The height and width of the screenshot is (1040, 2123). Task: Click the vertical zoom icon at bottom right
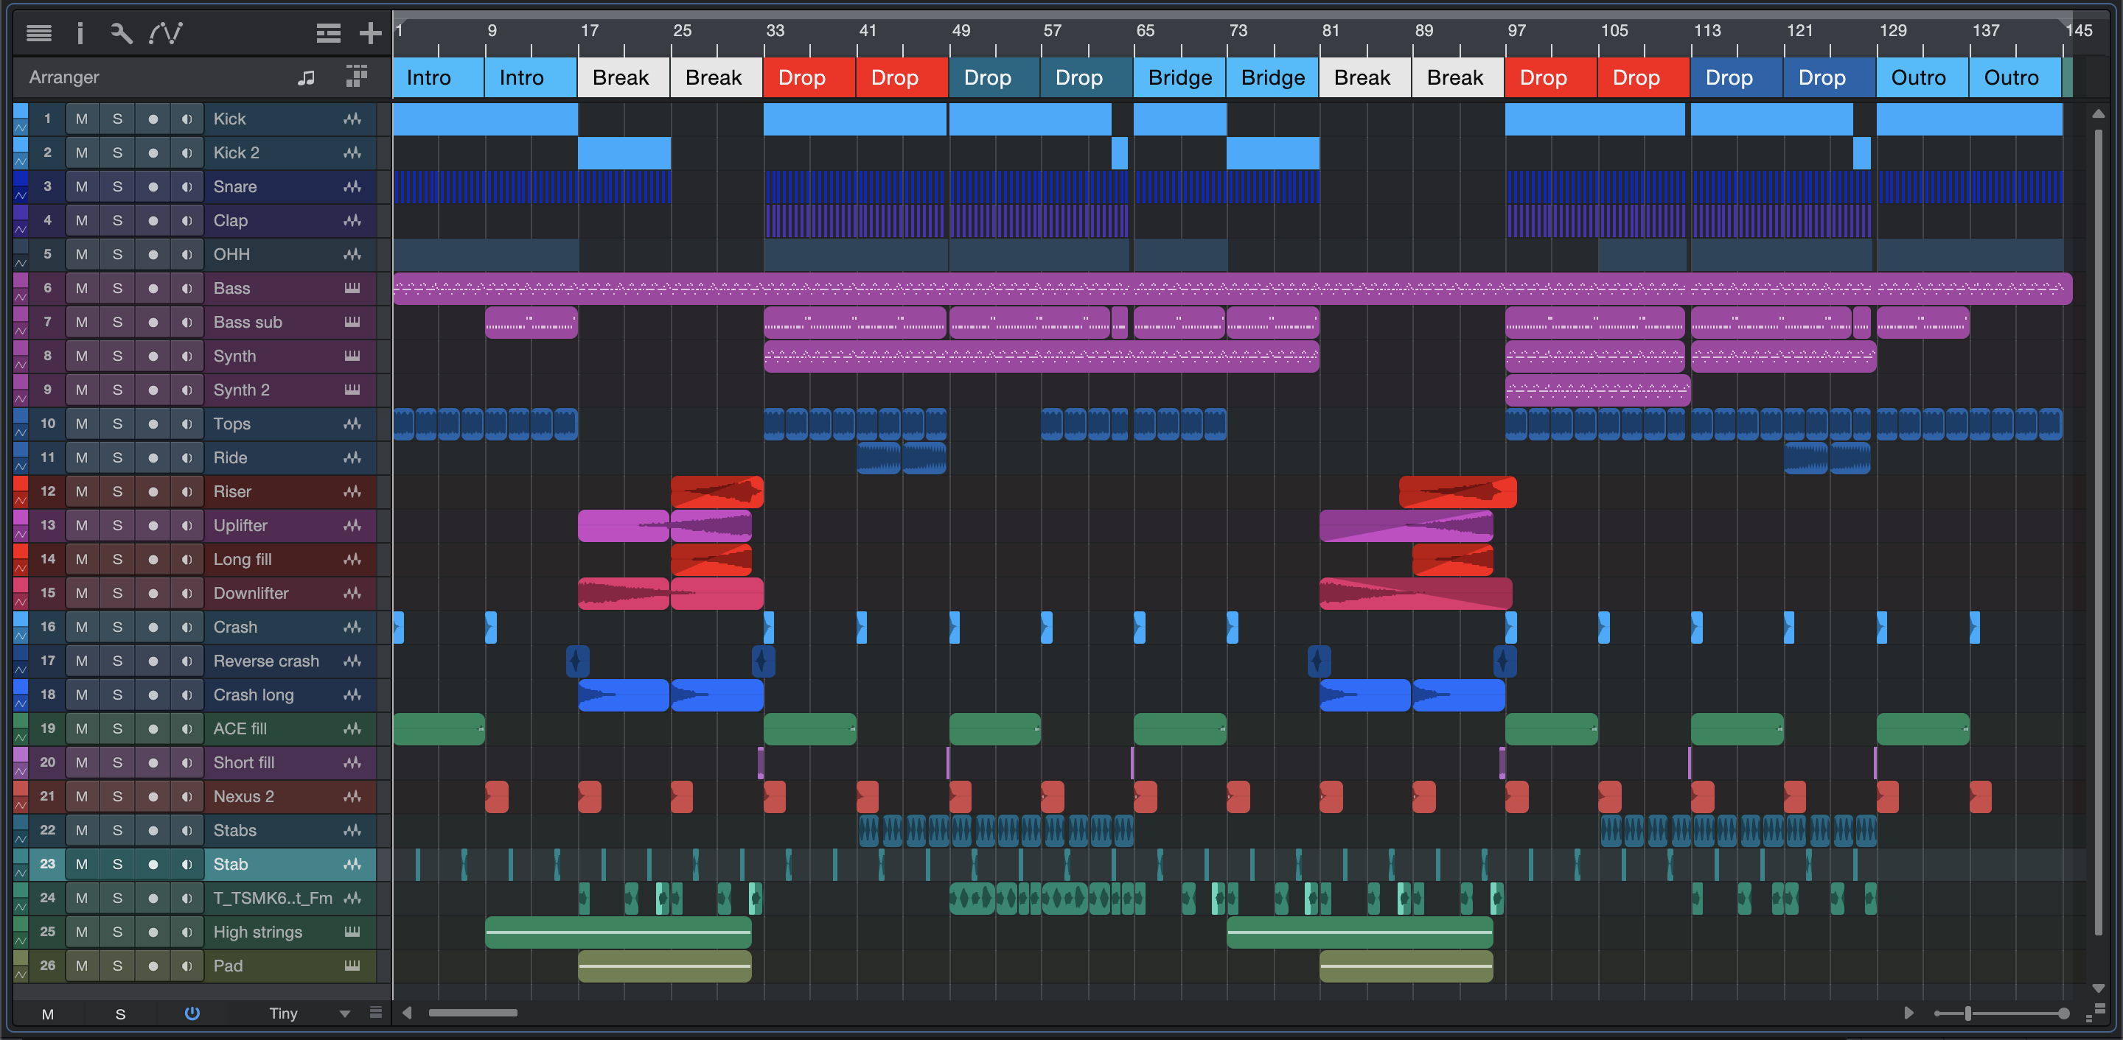click(x=2096, y=1013)
